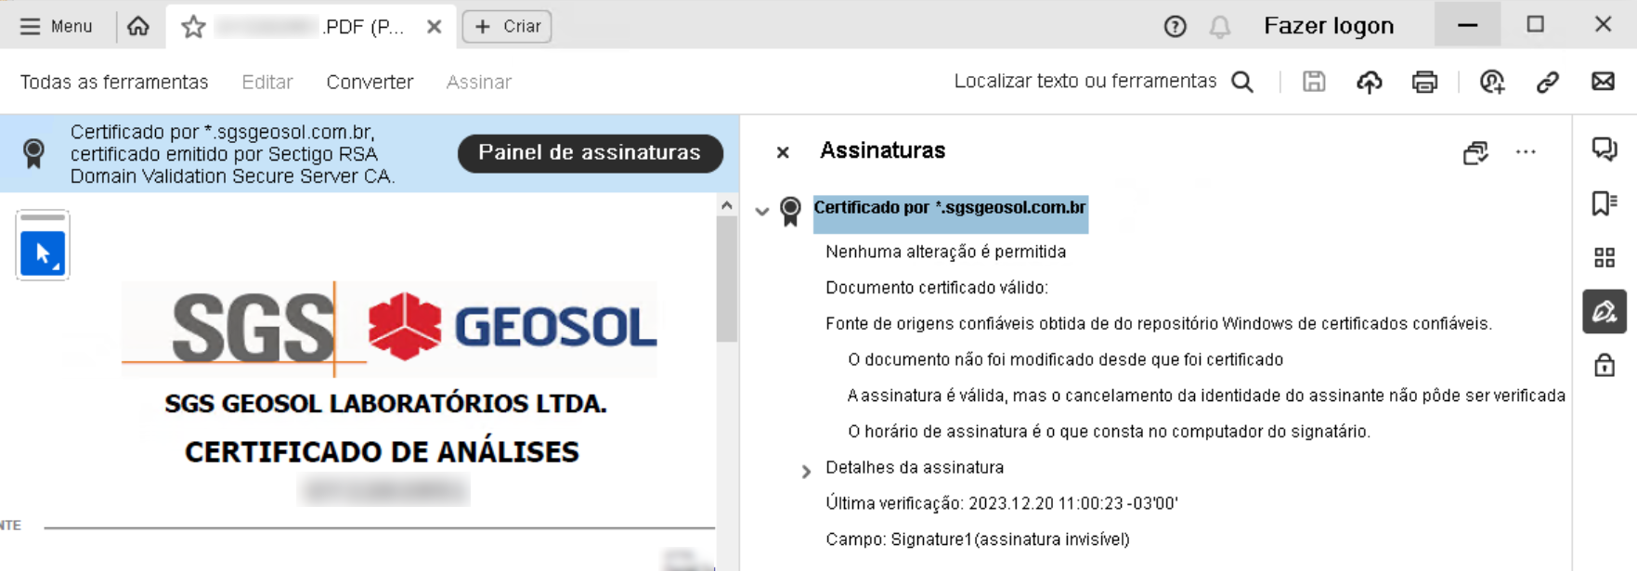Select 'Última verificação' timestamp line
Image resolution: width=1637 pixels, height=571 pixels.
click(x=1002, y=503)
